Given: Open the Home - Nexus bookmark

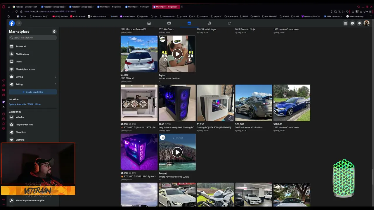Looking at the screenshot, I should click(127, 16).
